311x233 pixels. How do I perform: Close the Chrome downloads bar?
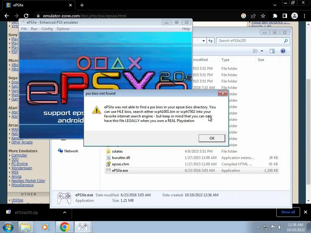click(306, 212)
